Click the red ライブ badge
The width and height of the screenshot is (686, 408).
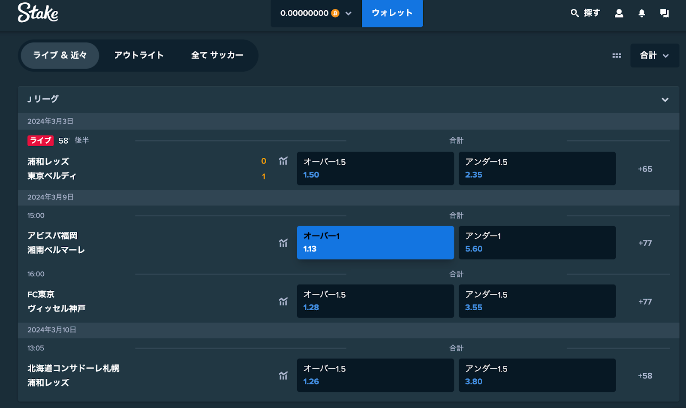(40, 140)
